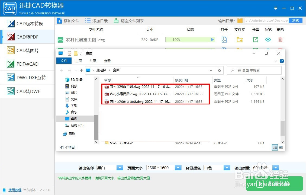Open Explorer help icon

pyautogui.click(x=282, y=61)
